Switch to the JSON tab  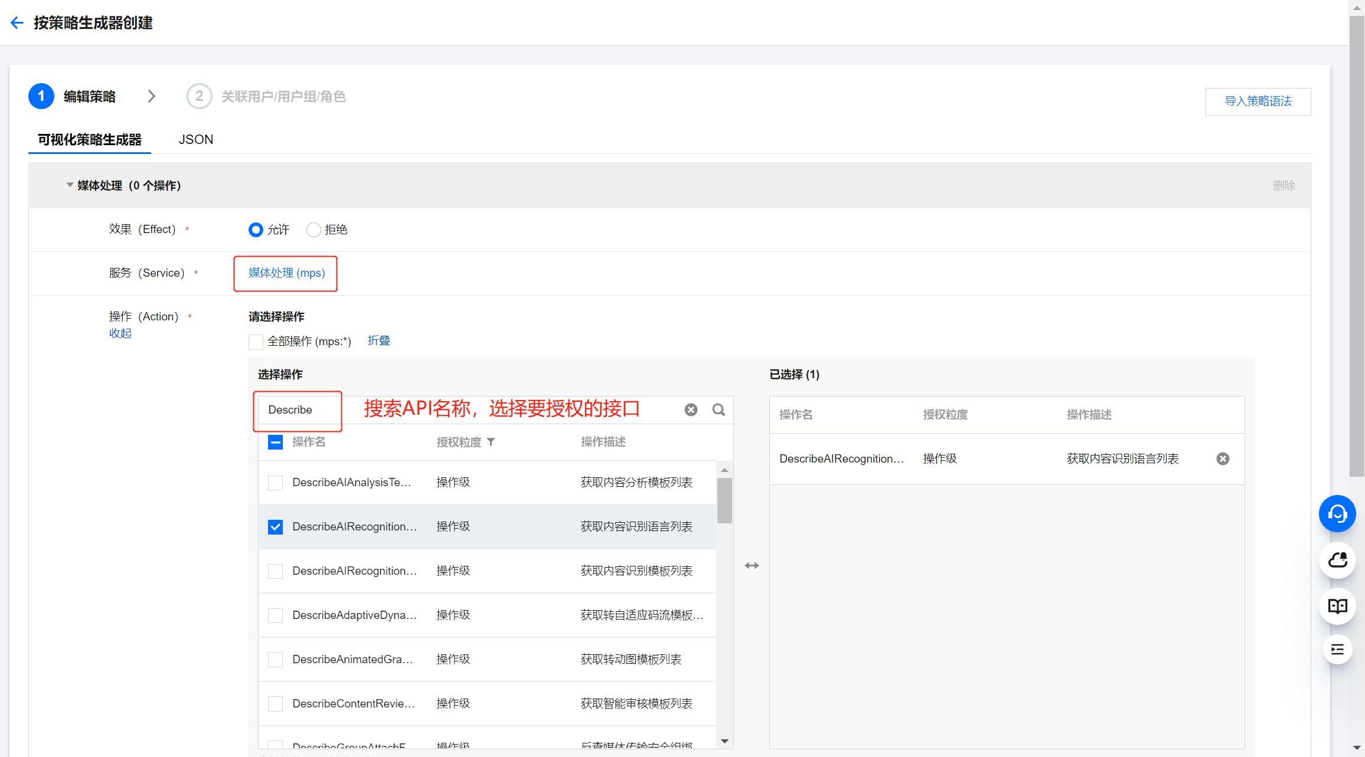(196, 140)
